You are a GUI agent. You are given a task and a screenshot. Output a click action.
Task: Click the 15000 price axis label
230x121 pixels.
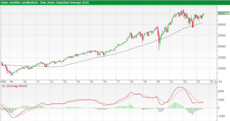click(x=222, y=58)
